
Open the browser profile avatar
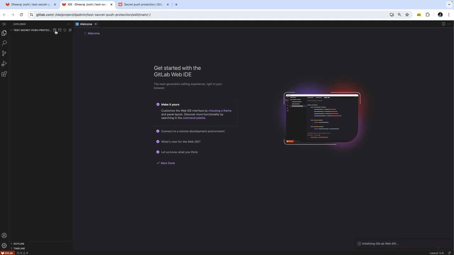pos(440,15)
